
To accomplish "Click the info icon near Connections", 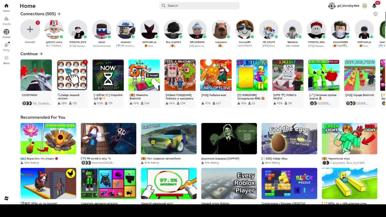I will pos(375,14).
